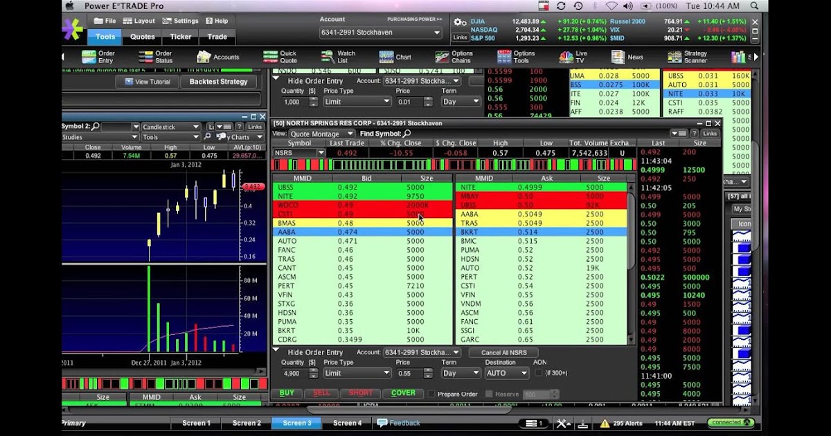
Task: Toggle the Reserve checkbox
Action: pos(489,394)
